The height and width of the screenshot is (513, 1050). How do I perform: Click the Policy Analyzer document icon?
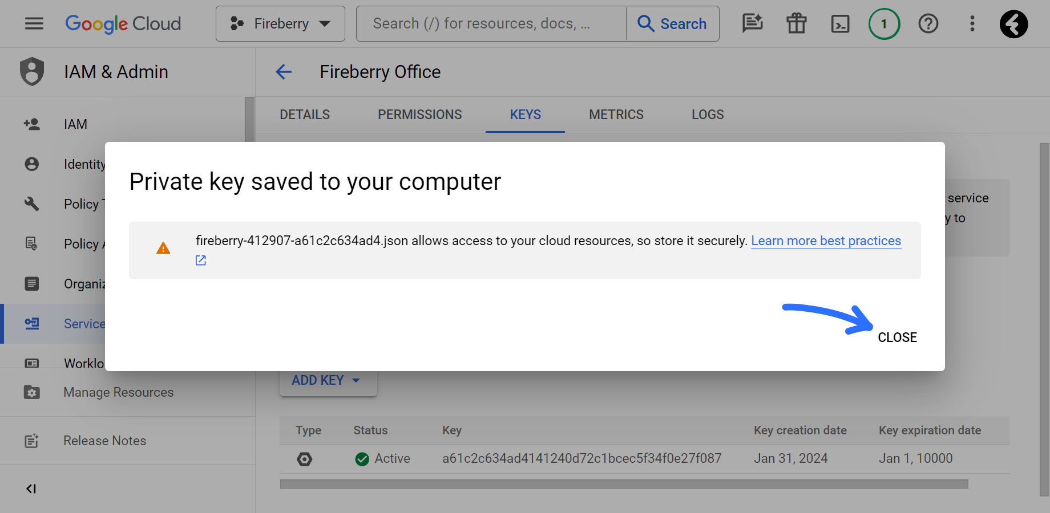point(32,244)
